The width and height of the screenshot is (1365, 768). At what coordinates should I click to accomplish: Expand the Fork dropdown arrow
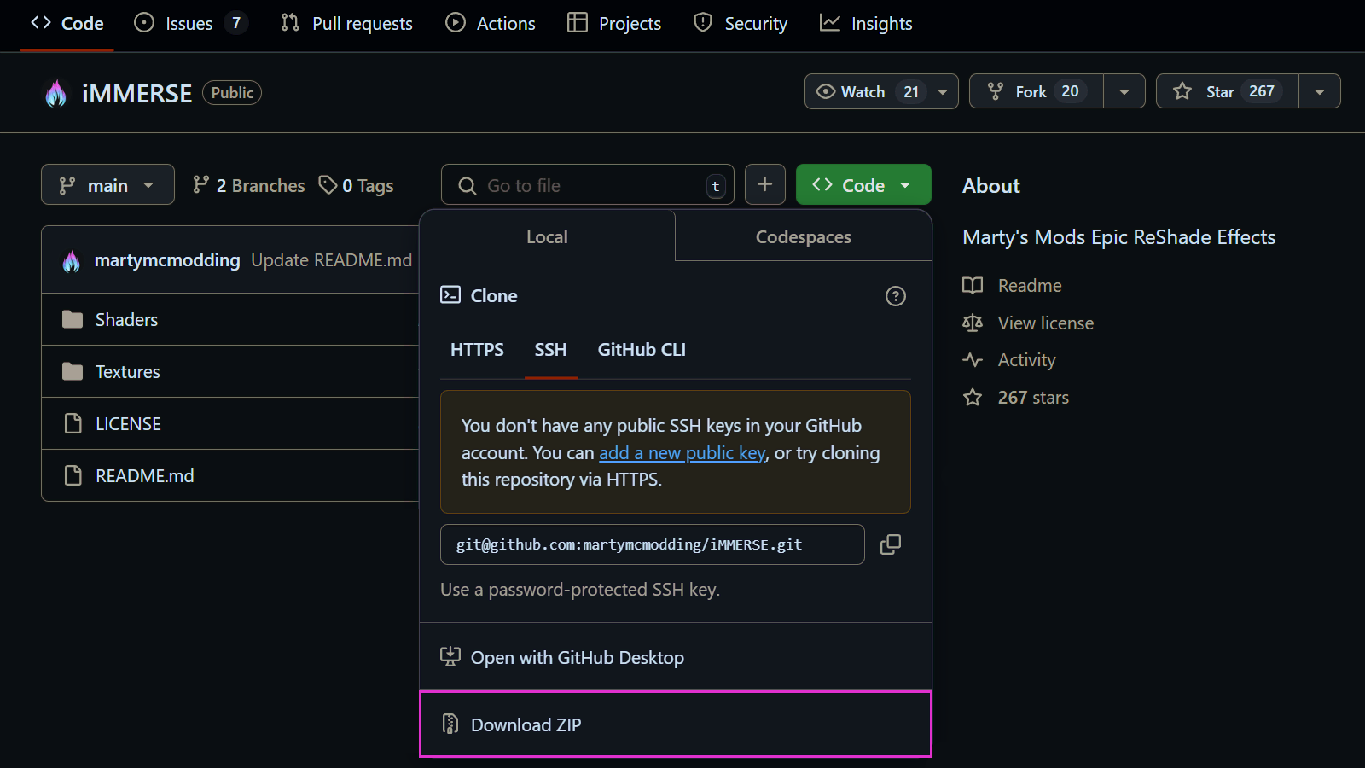(x=1124, y=91)
